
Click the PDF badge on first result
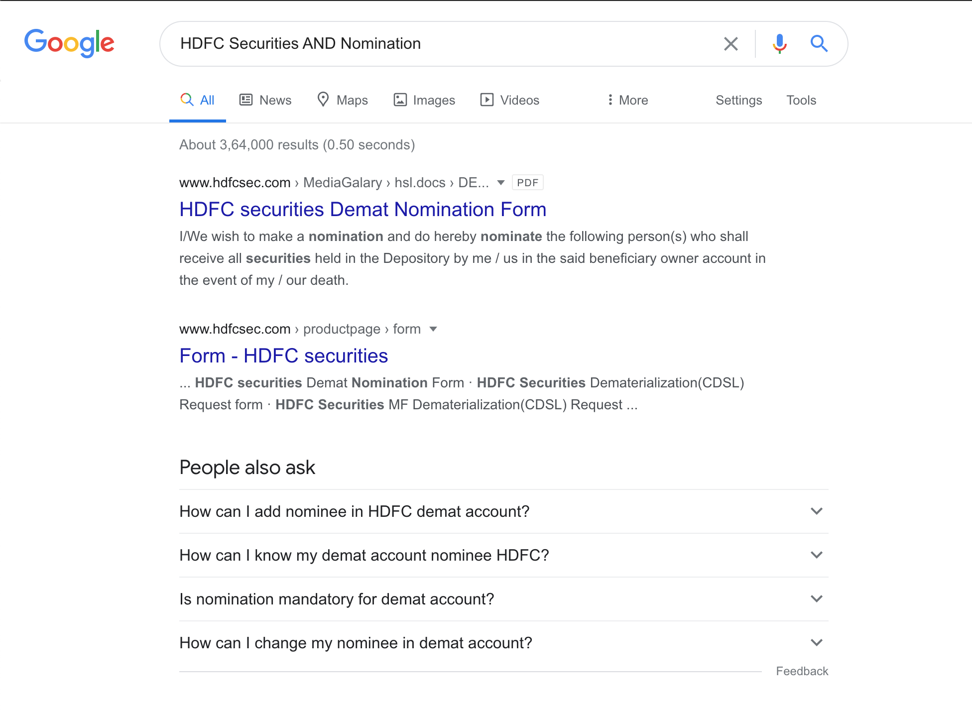[x=527, y=183]
